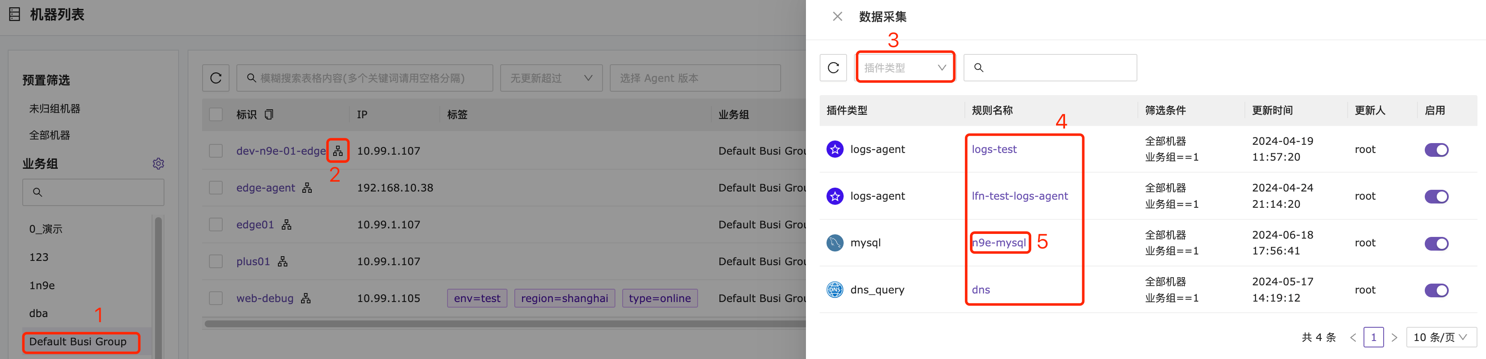Click the mysql plugin icon
This screenshot has width=1486, height=359.
coord(835,243)
